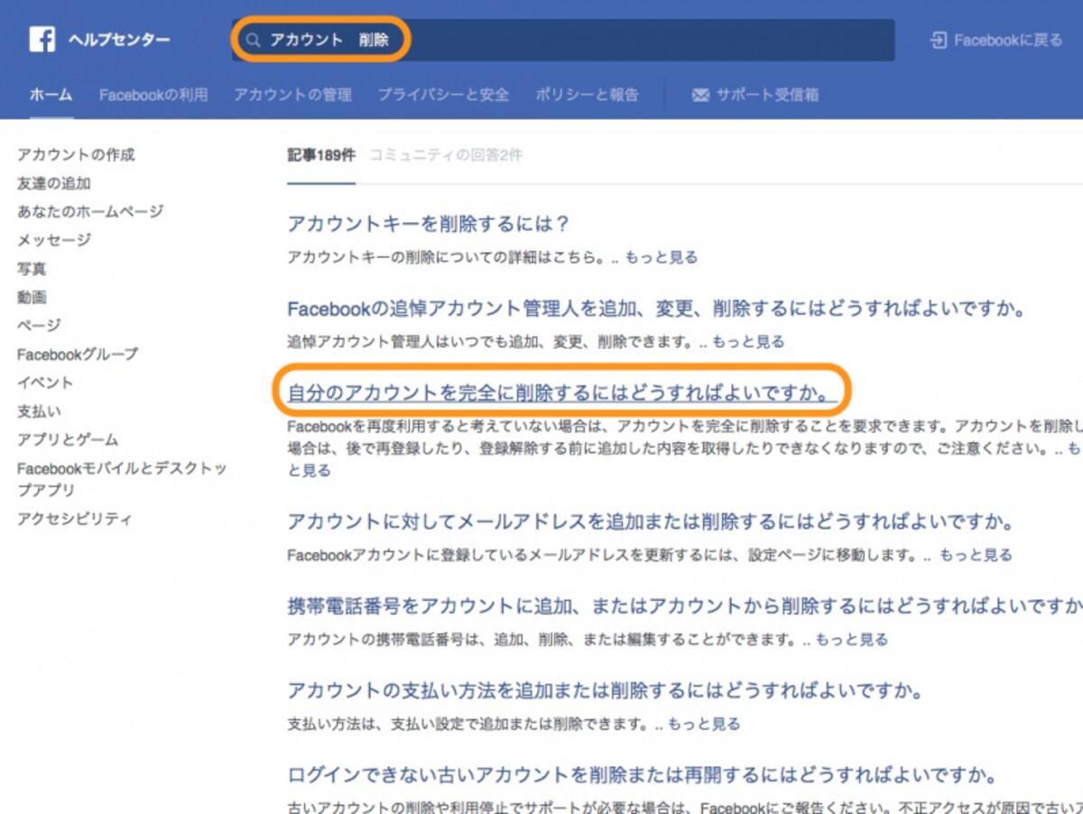Open sidebar link ページ
This screenshot has height=814, width=1083.
[x=39, y=326]
